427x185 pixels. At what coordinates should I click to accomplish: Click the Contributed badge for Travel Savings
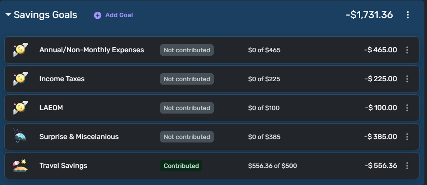coord(181,166)
